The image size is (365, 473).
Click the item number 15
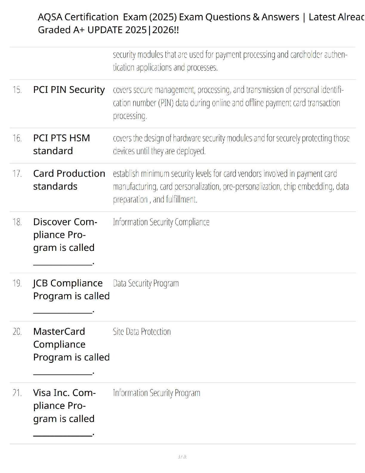point(17,90)
